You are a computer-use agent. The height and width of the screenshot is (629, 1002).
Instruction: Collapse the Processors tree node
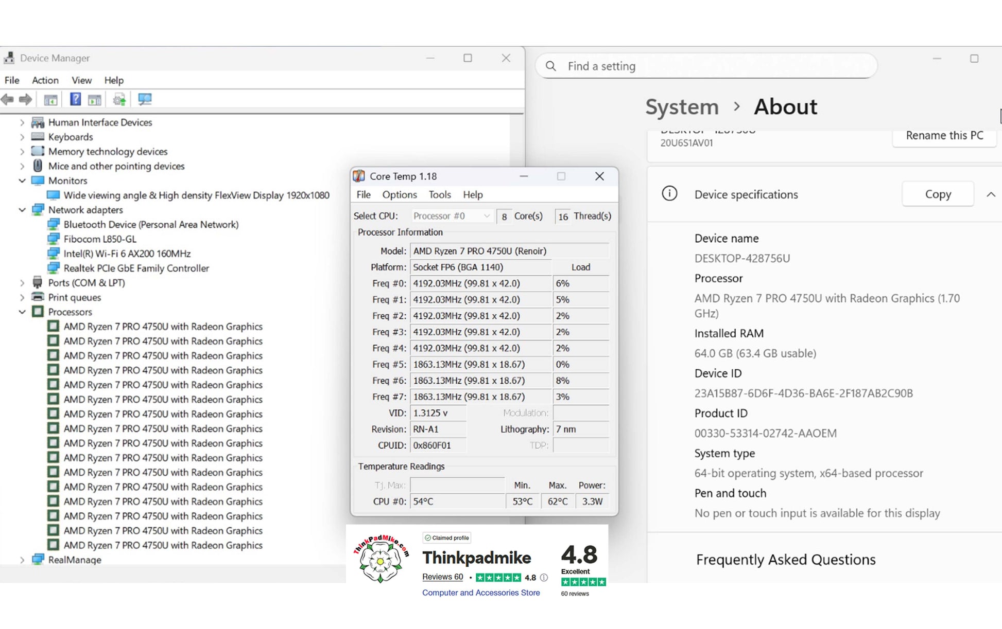(x=22, y=312)
